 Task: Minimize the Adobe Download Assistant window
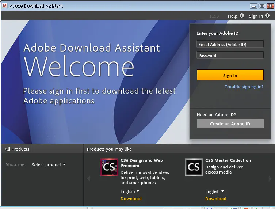coord(254,6)
